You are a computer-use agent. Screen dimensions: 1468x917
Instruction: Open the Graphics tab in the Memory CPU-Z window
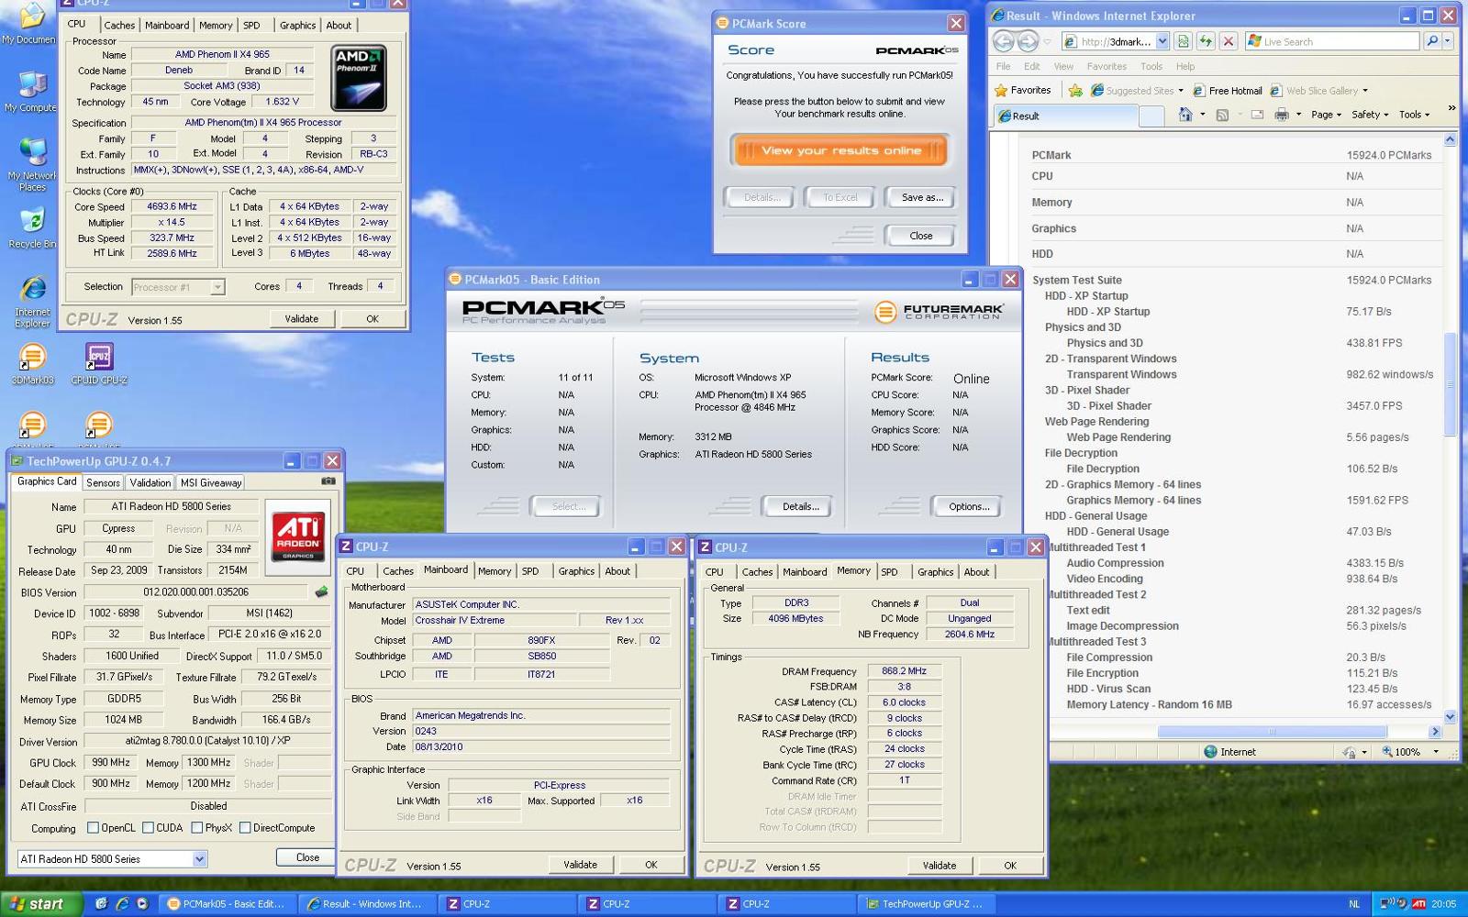[x=935, y=571]
